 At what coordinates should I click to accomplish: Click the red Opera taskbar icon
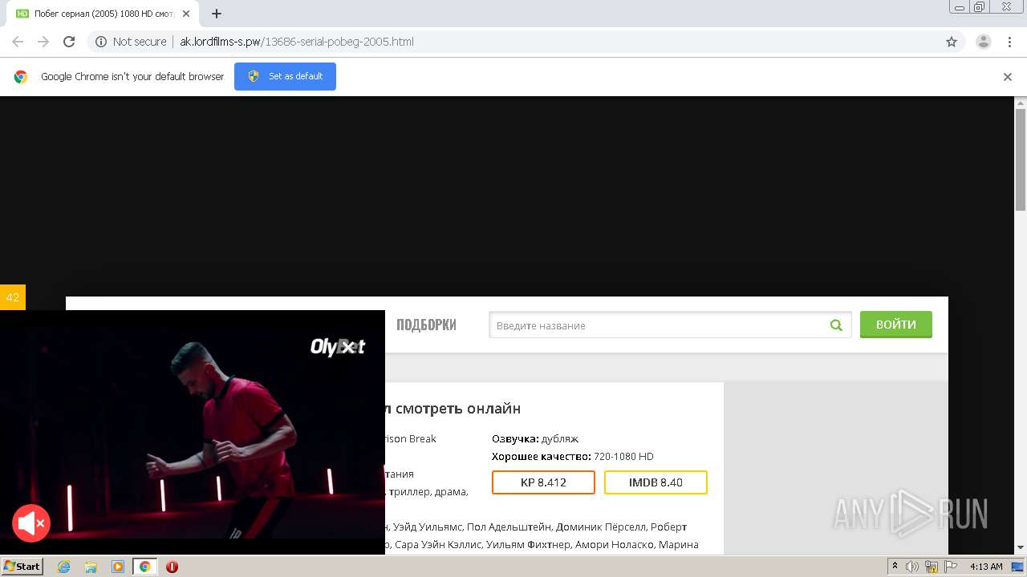tap(172, 567)
